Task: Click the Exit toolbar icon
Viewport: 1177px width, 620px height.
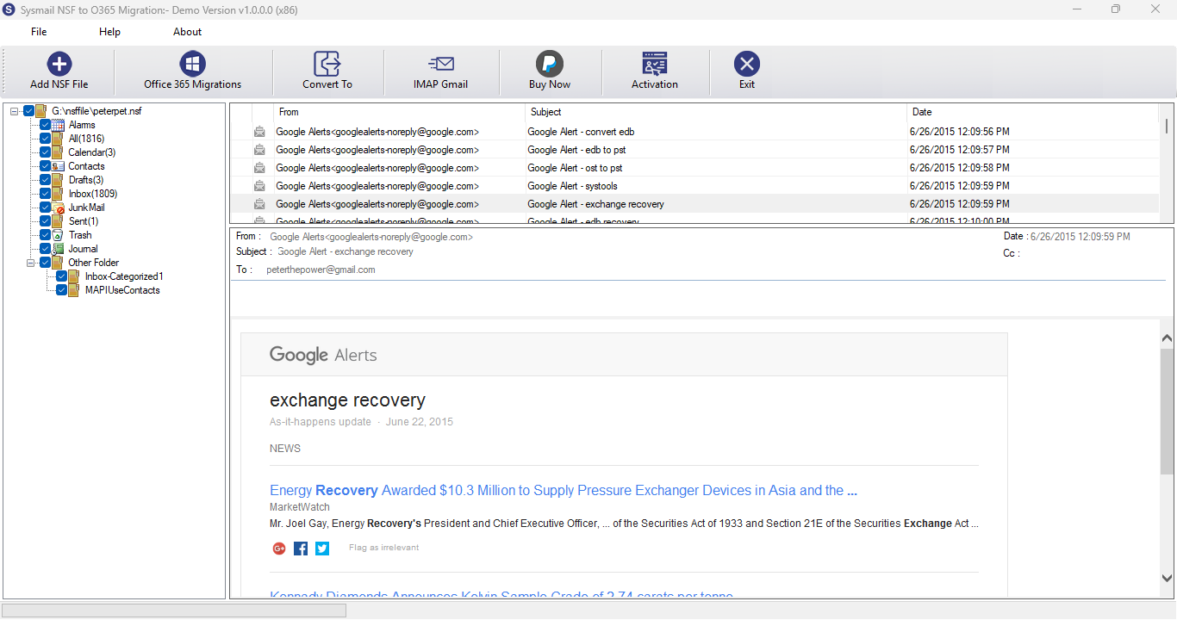Action: 747,64
